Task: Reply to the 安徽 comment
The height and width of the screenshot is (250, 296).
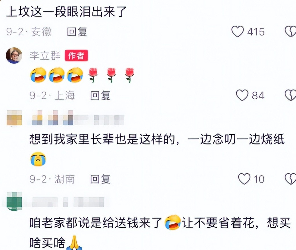Action: coord(77,32)
